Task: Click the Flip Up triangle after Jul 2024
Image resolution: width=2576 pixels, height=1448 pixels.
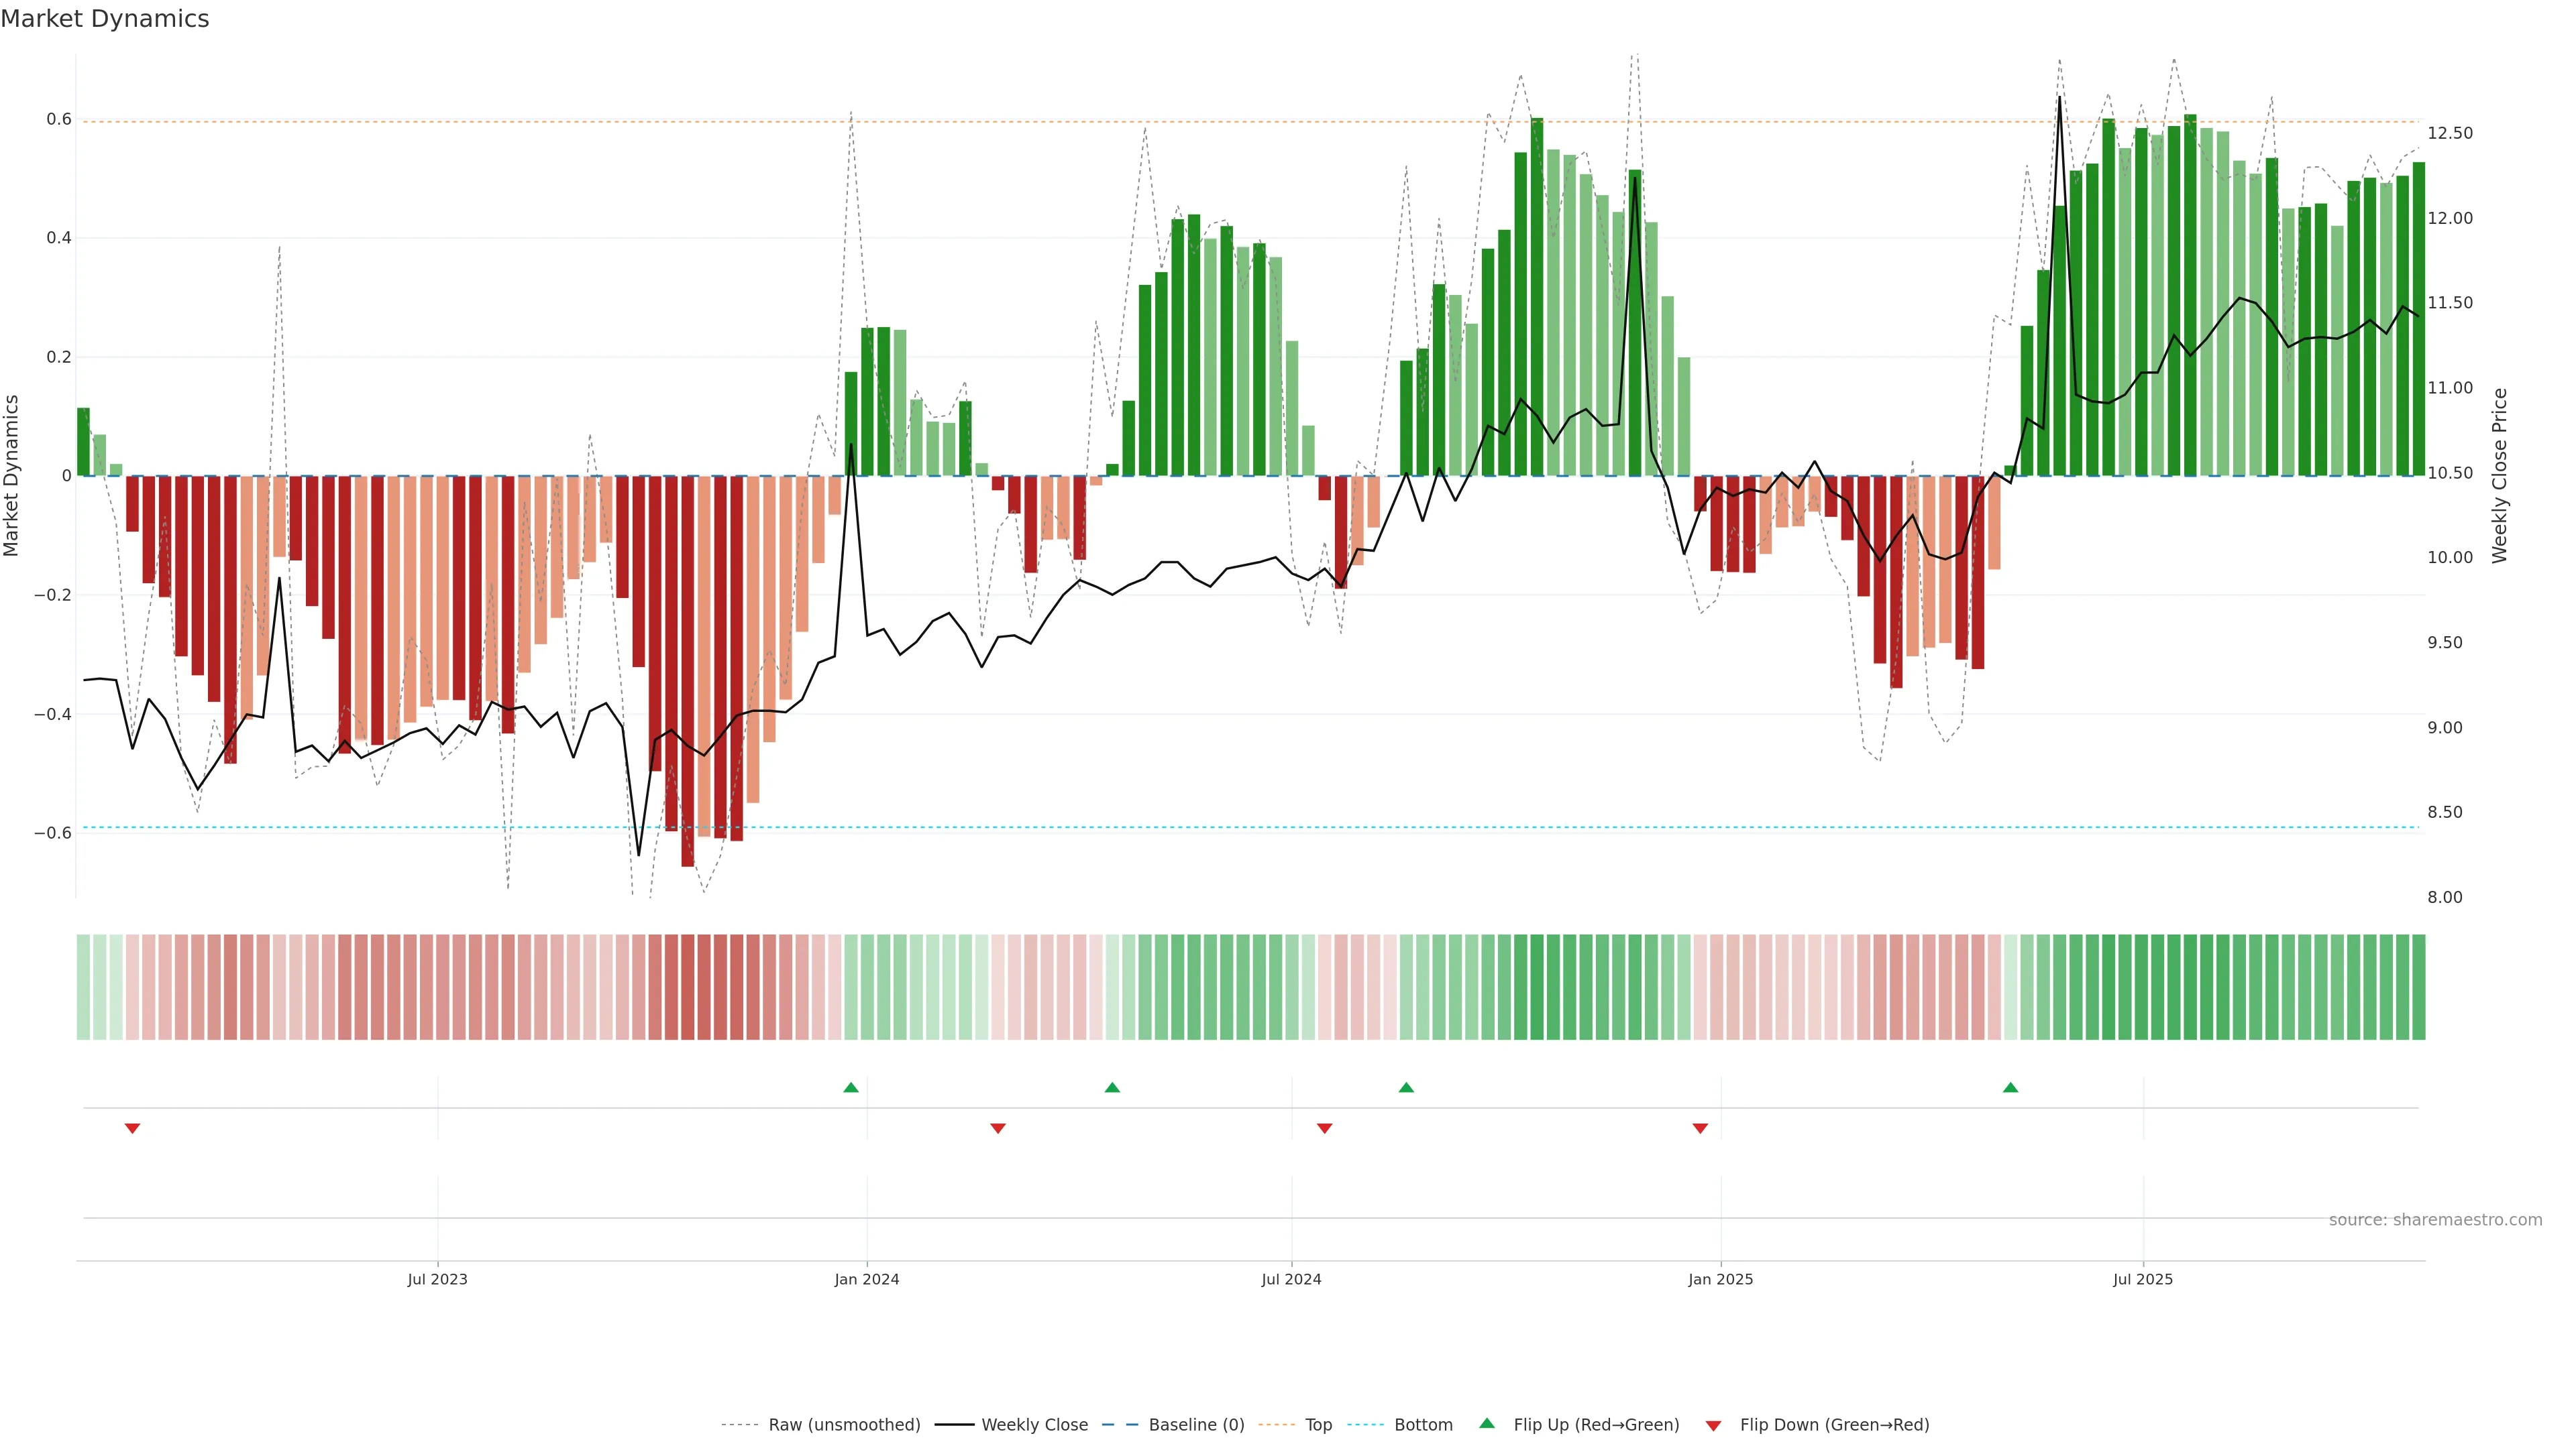Action: pyautogui.click(x=1406, y=1087)
